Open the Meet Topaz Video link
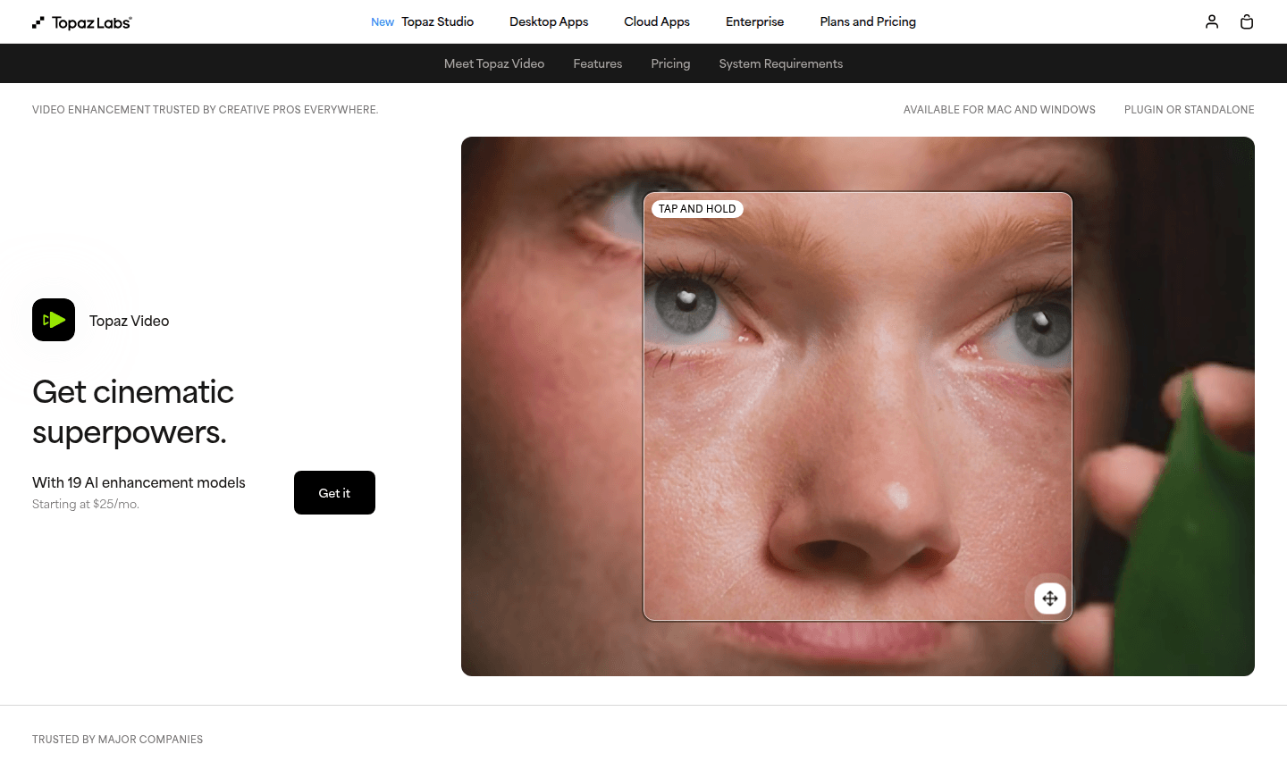 [494, 63]
